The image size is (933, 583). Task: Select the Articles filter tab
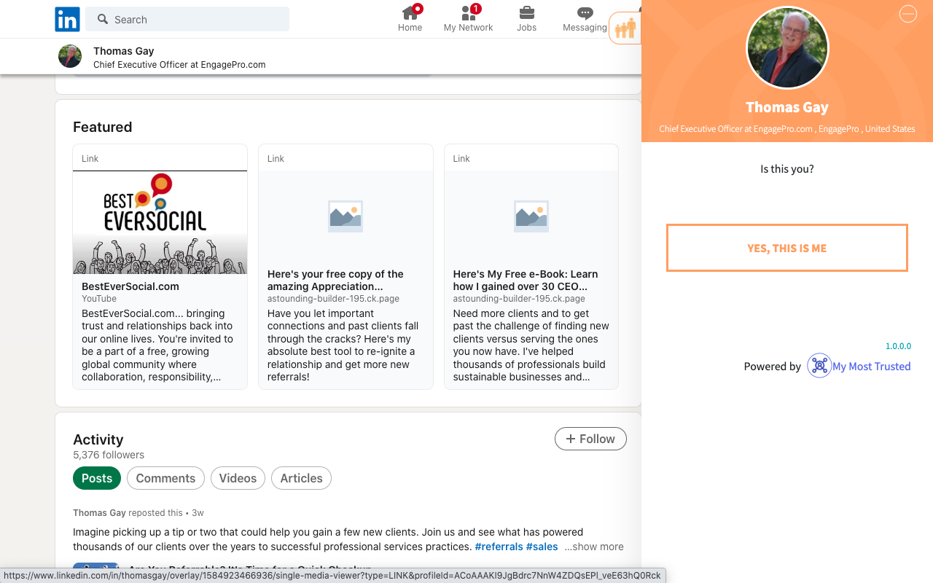[x=301, y=478]
